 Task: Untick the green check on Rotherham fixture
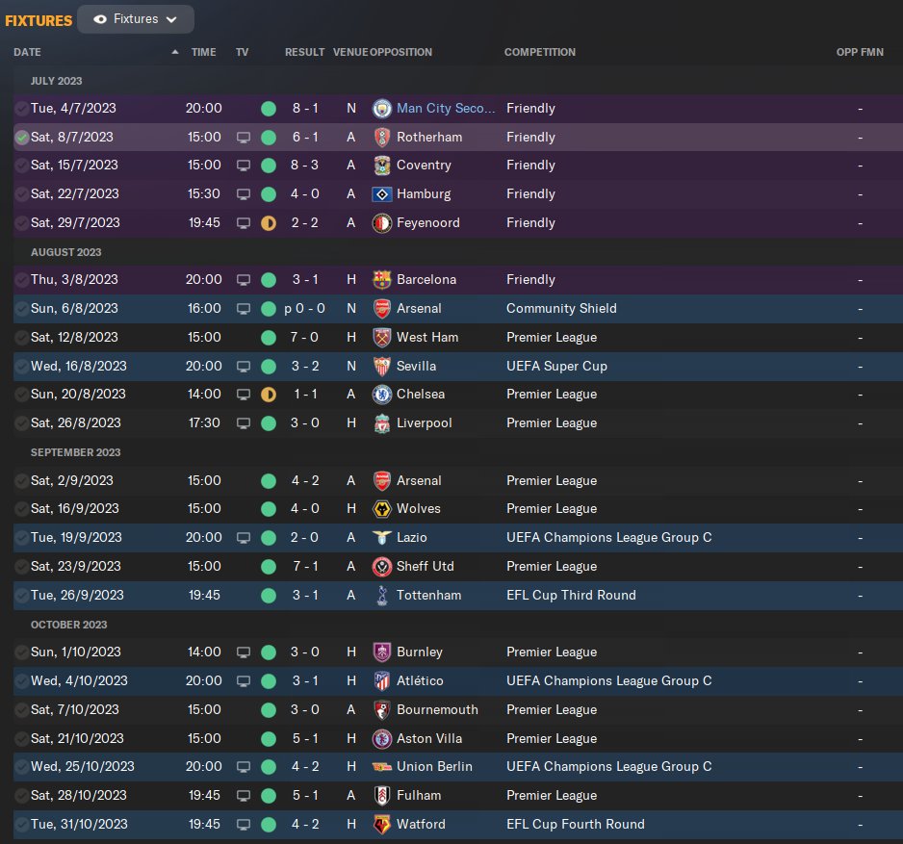21,138
